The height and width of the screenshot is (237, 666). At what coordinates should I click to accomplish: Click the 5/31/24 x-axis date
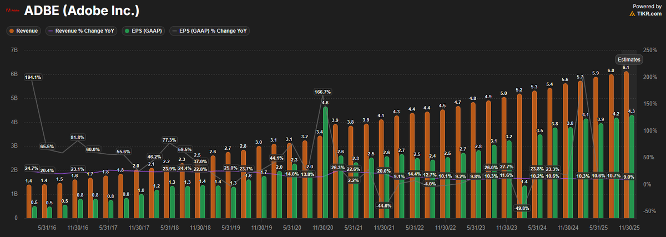coord(537,227)
